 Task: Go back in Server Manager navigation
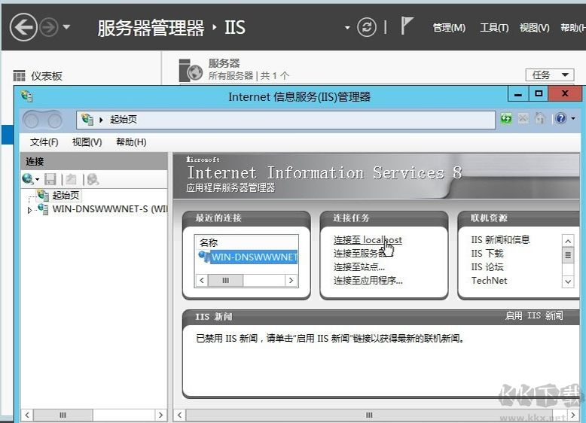coord(23,27)
